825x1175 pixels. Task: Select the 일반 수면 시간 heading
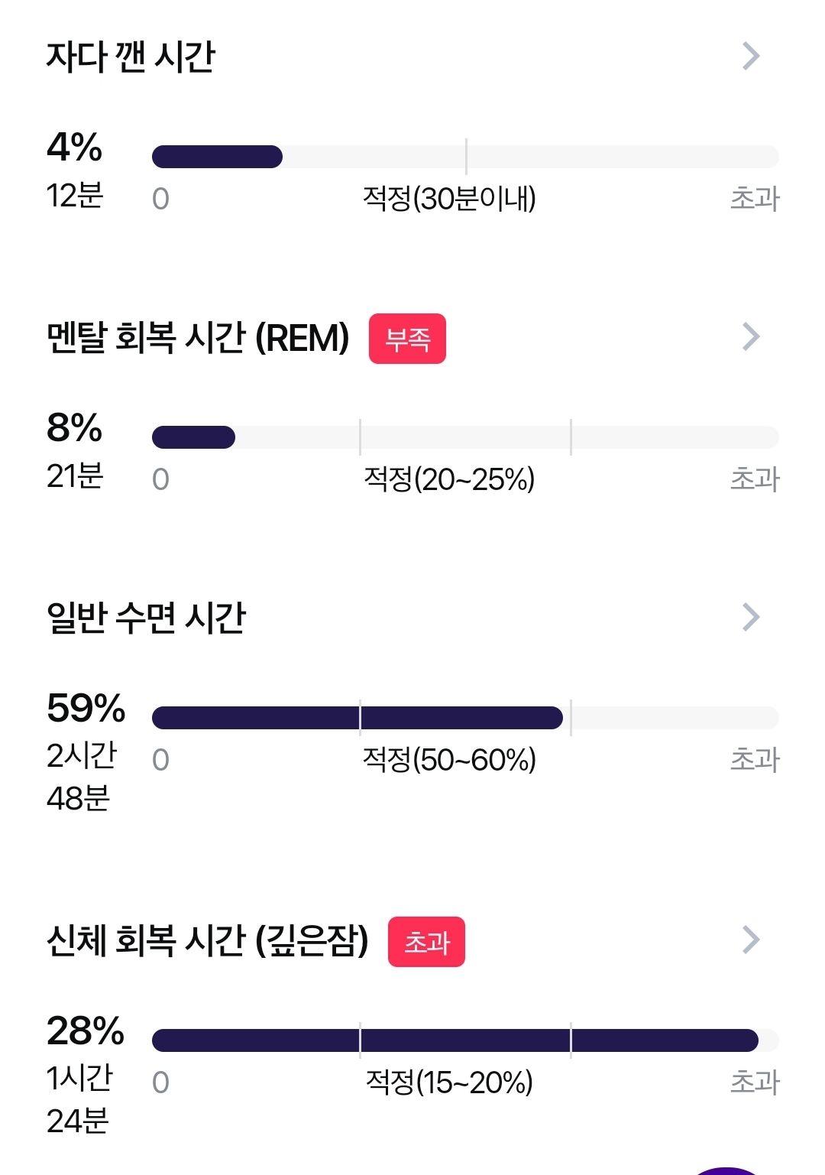[x=146, y=618]
